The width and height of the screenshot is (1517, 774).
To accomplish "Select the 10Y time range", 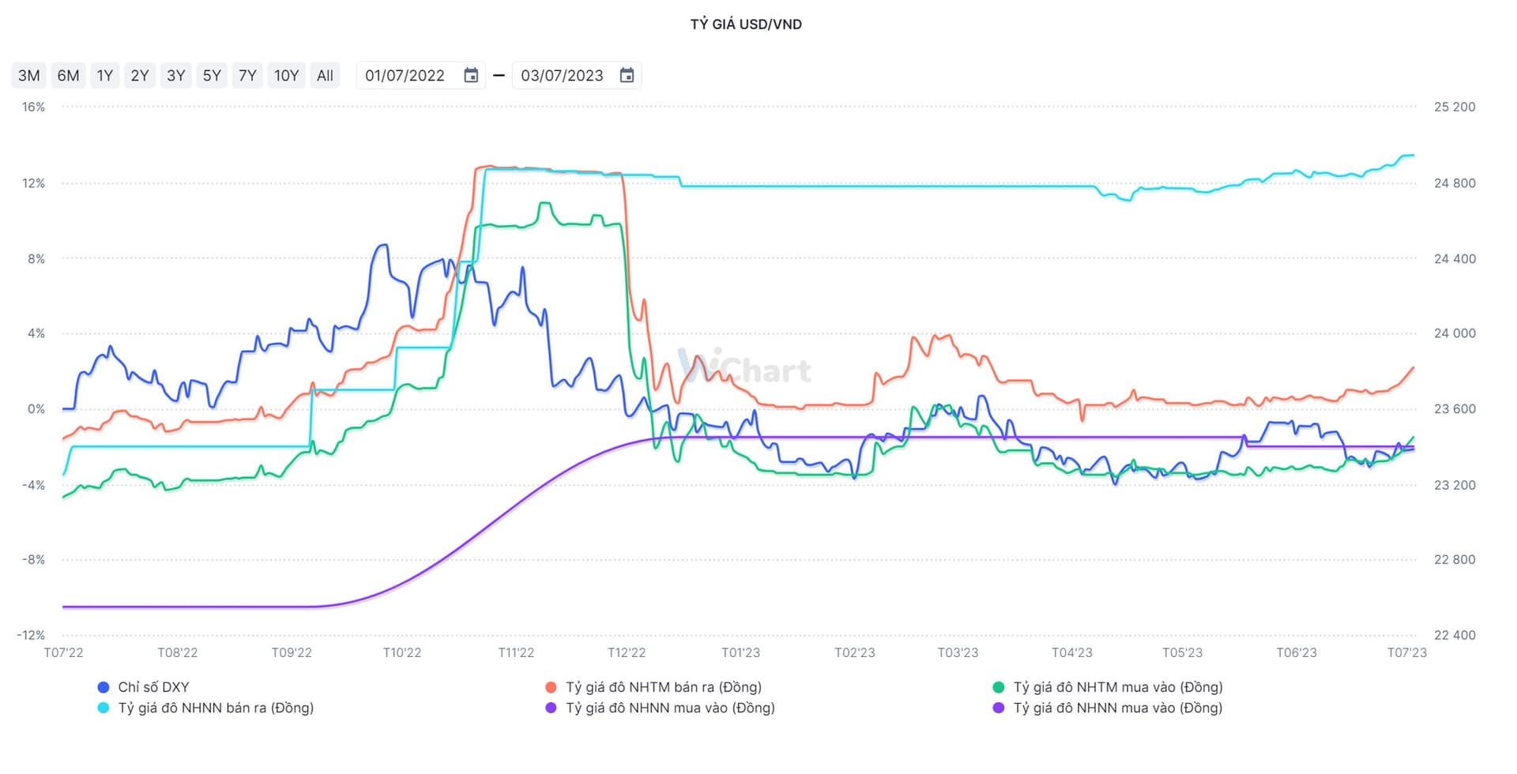I will point(286,76).
